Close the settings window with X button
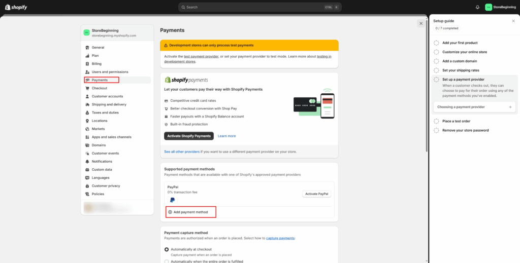Image resolution: width=520 pixels, height=263 pixels. [421, 23]
